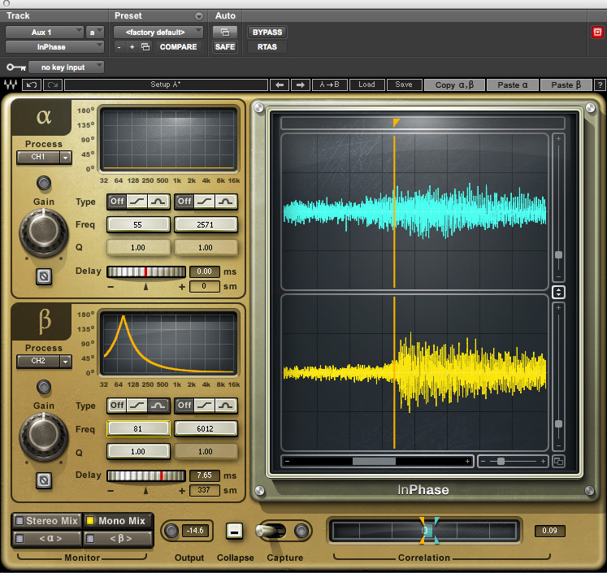Click Load in the Waves toolbar

[x=366, y=85]
